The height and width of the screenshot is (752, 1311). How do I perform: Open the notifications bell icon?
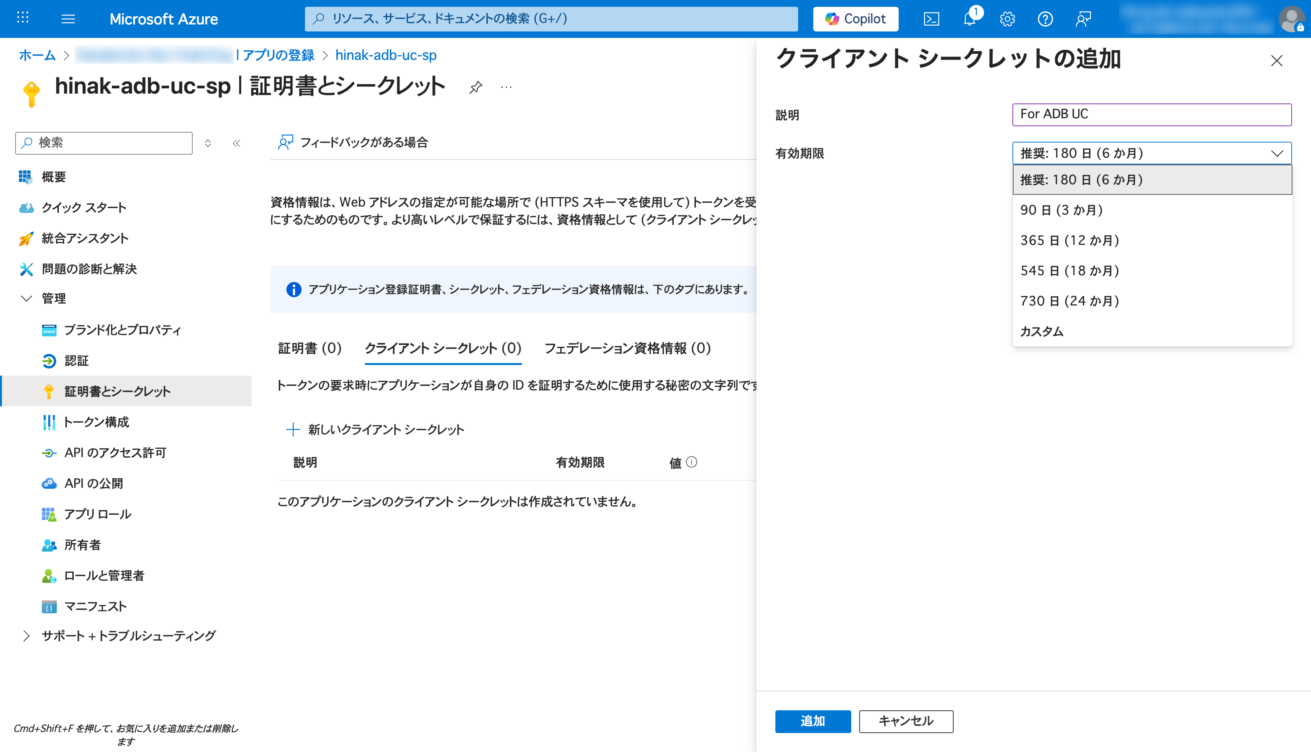(x=970, y=19)
